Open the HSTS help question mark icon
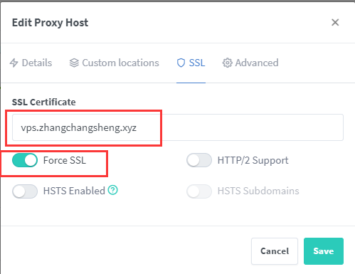 pyautogui.click(x=113, y=190)
